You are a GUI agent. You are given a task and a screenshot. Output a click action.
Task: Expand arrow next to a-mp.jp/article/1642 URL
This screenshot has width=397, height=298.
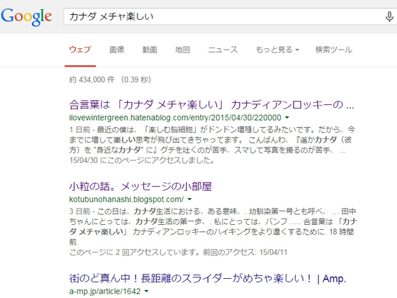[146, 292]
